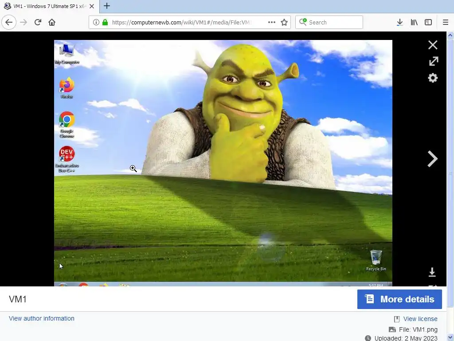
Task: Select the VM1 - Windows 7 Ultimate tab
Action: (50, 6)
